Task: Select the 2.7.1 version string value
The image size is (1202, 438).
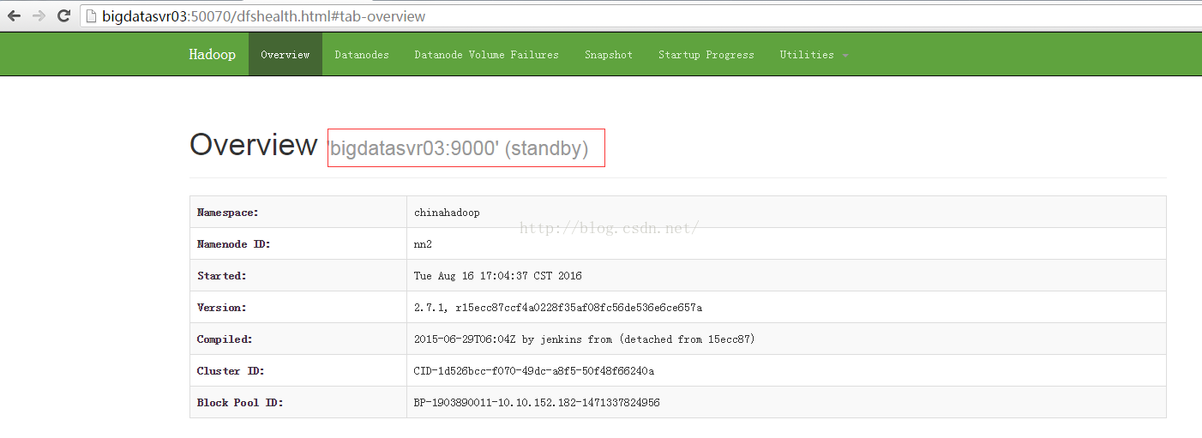Action: tap(558, 307)
